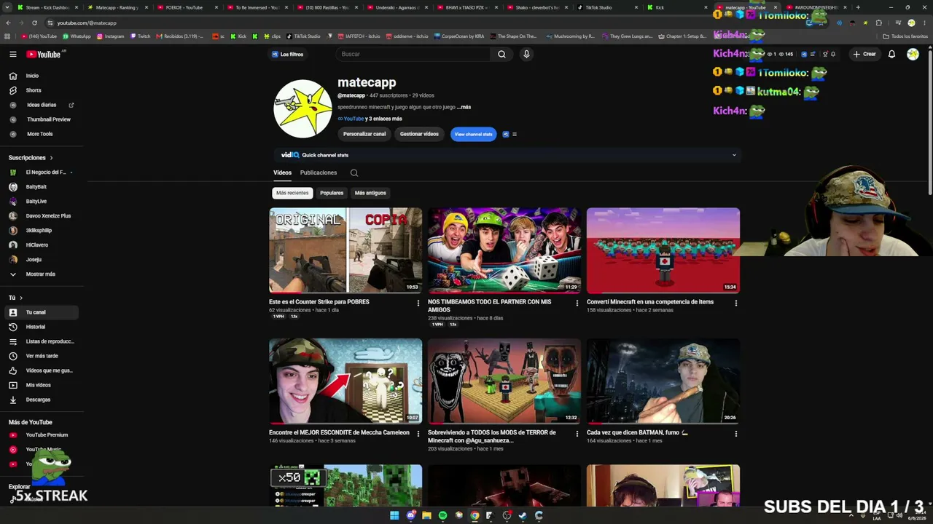933x524 pixels.
Task: Open the YouTube guide hamburger menu
Action: pyautogui.click(x=12, y=54)
